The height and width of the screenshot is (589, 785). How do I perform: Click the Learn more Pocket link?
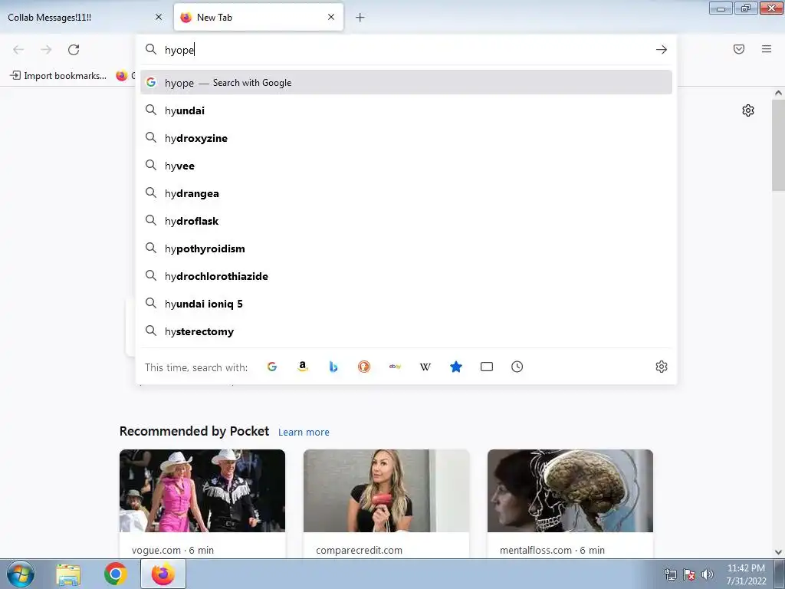(304, 432)
